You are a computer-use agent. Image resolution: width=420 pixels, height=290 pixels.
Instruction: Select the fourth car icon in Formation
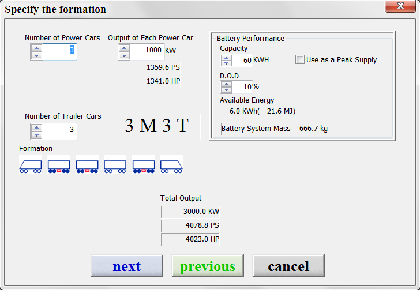115,164
